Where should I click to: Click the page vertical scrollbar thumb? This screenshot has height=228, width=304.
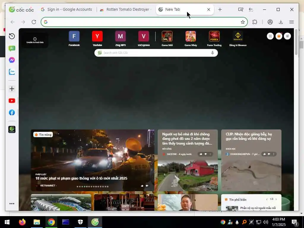[296, 42]
